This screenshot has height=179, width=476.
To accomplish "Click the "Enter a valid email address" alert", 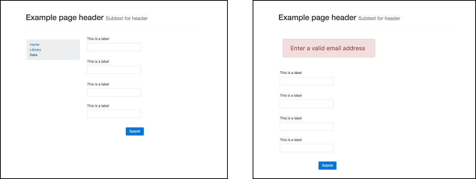I will coord(329,48).
